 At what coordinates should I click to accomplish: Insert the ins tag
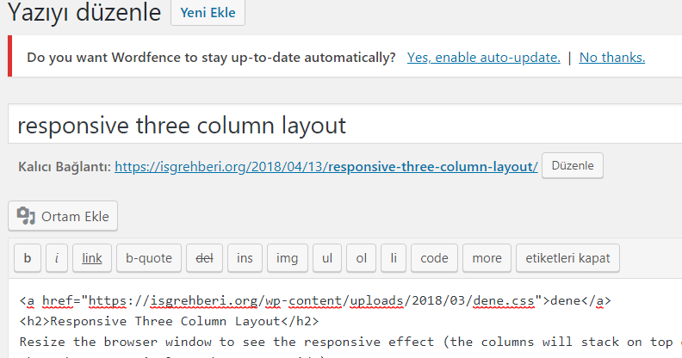pyautogui.click(x=245, y=258)
